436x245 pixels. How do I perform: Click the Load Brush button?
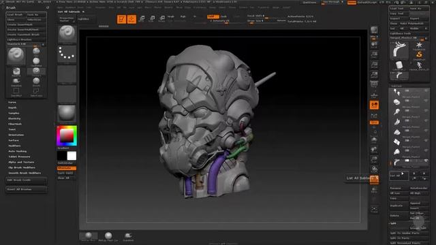pos(16,14)
